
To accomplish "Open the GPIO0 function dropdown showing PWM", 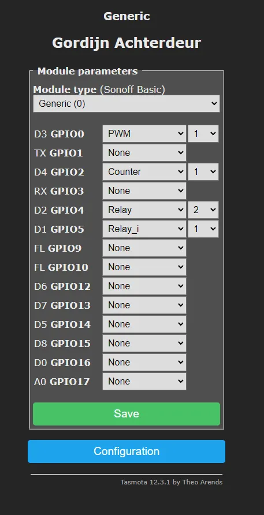I will pos(144,134).
